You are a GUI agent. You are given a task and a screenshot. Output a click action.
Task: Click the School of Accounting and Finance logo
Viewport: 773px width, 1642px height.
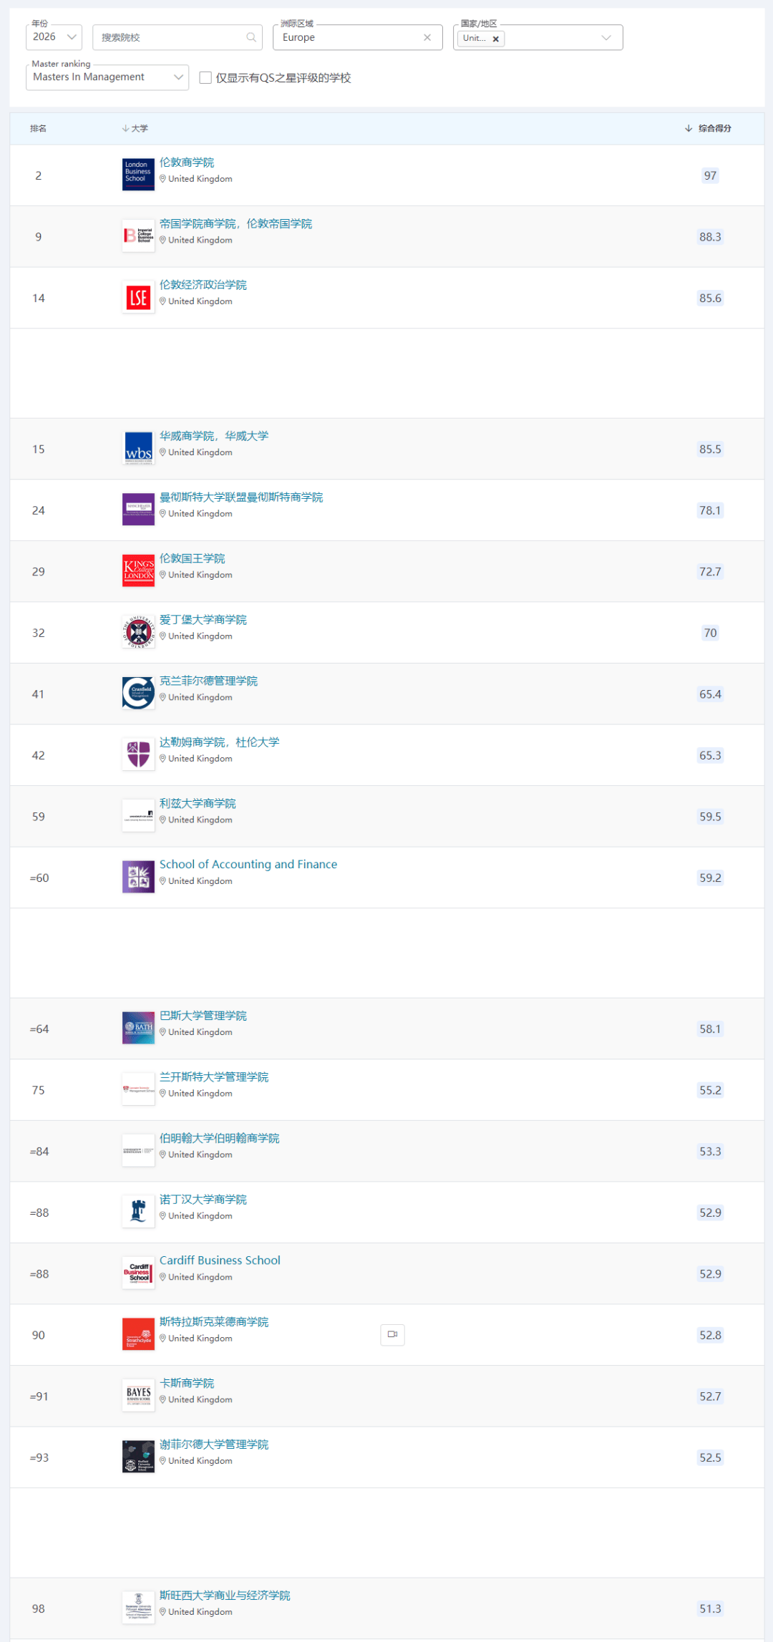(138, 876)
